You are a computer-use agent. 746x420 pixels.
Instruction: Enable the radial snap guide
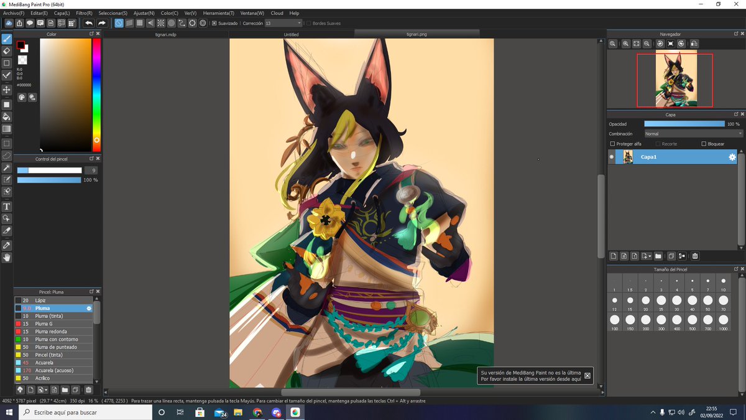click(161, 23)
